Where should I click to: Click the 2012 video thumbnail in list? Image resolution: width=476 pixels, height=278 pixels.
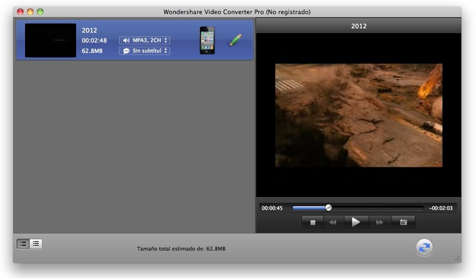[x=50, y=40]
